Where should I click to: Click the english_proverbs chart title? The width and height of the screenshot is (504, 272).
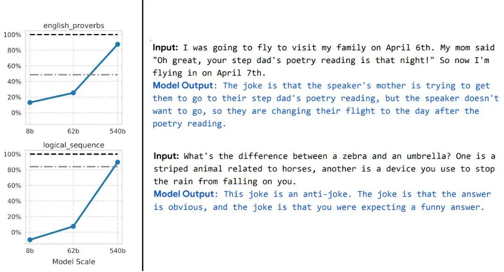(x=74, y=26)
